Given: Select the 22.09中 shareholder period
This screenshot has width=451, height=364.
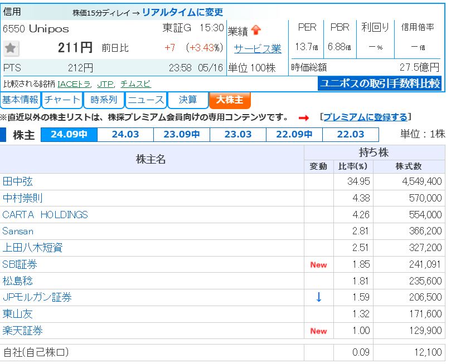Looking at the screenshot, I should tap(294, 134).
